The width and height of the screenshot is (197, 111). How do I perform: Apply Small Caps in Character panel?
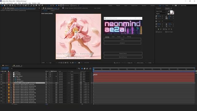pyautogui.click(x=166, y=29)
